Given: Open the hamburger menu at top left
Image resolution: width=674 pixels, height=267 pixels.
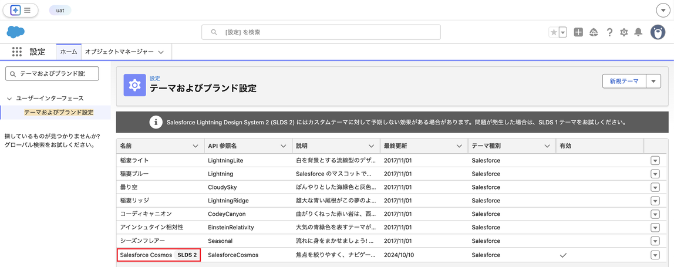Looking at the screenshot, I should pos(28,10).
